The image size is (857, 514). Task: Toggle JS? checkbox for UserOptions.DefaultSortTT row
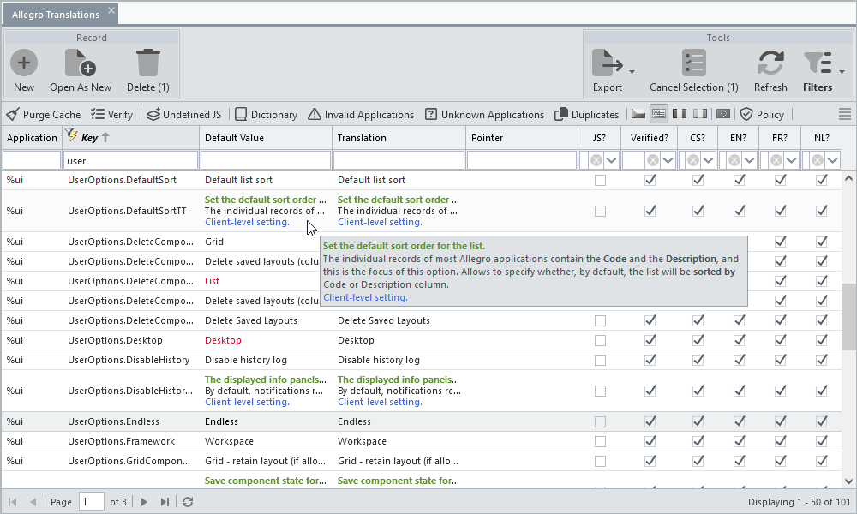[x=600, y=211]
